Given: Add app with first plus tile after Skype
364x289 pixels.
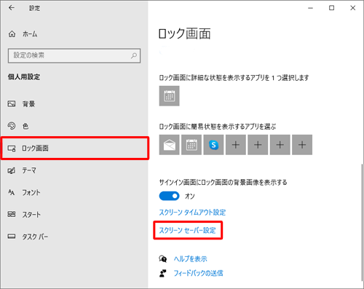Looking at the screenshot, I should pyautogui.click(x=236, y=145).
